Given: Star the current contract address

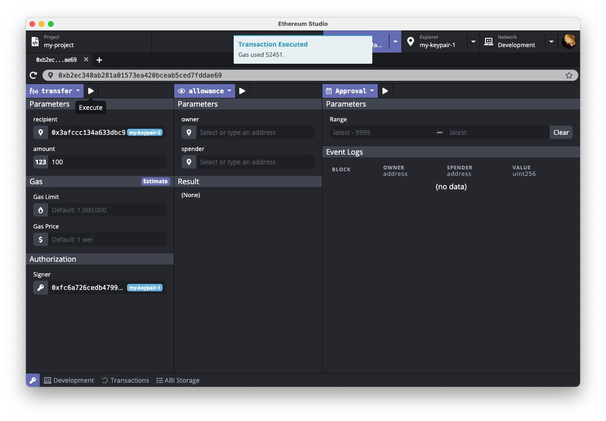Looking at the screenshot, I should tap(569, 75).
